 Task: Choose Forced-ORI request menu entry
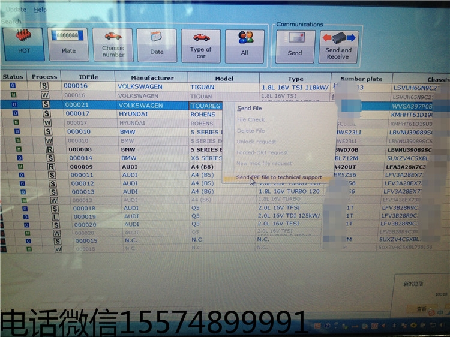pos(262,152)
